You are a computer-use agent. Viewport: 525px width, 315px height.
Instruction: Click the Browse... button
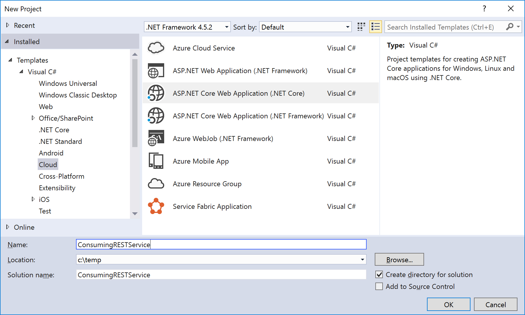tap(399, 260)
